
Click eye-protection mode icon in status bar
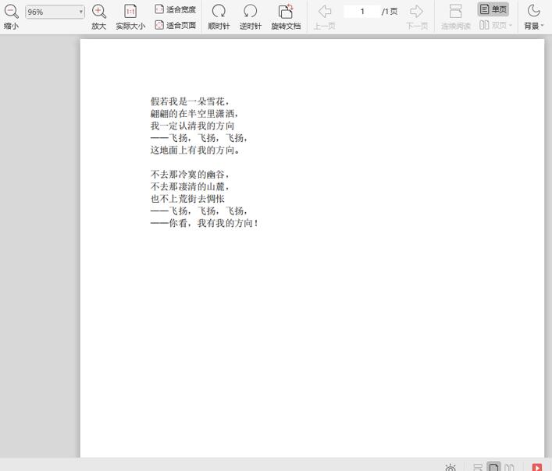[x=451, y=467]
